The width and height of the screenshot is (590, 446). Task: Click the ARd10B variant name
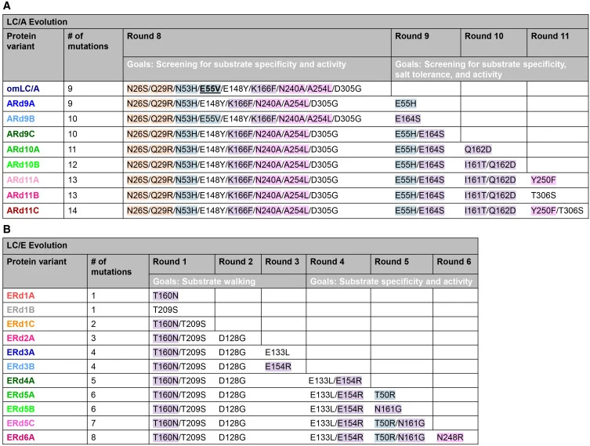coord(23,165)
